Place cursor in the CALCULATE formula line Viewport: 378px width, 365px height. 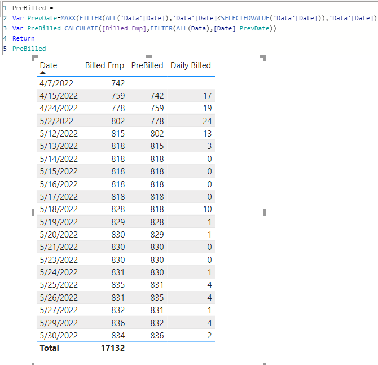pyautogui.click(x=144, y=28)
